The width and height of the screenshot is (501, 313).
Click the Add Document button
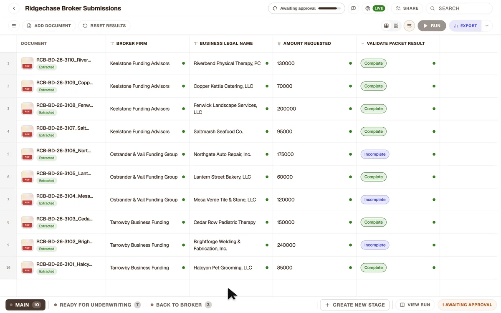pos(49,26)
